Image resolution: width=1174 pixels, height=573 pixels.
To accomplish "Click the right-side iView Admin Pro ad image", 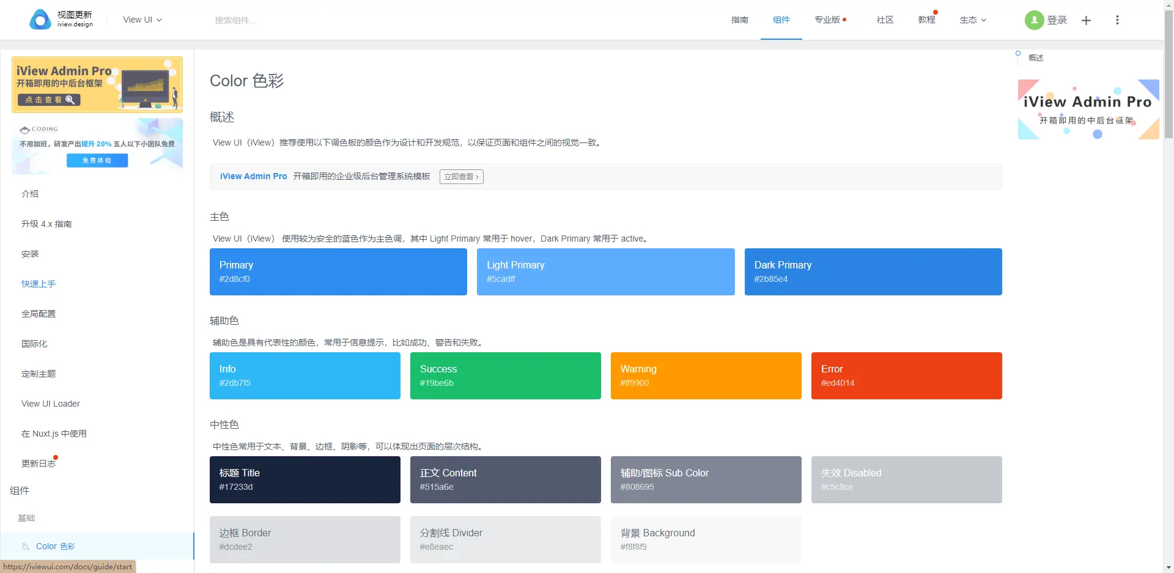I will [1088, 109].
